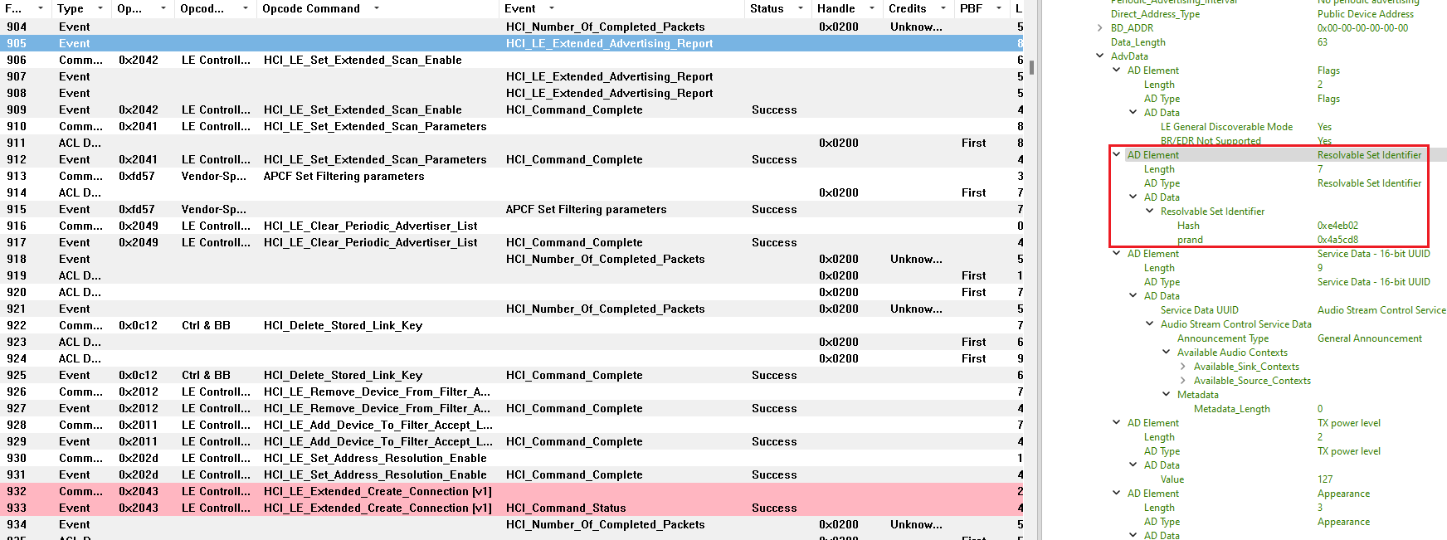Select frame 906 HCI_LE_Set_Extended_Scan_Enable command
Screen dimensions: 1447x540
[x=512, y=60]
